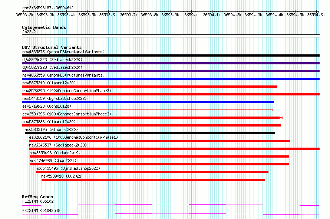The image size is (330, 219).
Task: Open esv2719923 (Wong2012b) label
Action: 47,106
